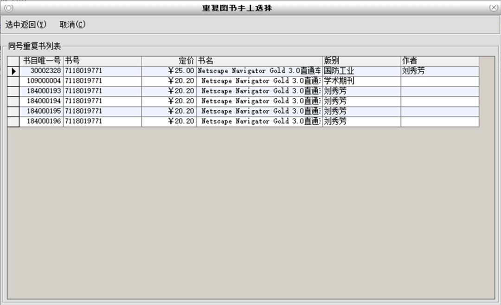
Task: Click 刘秀芳 in the 作者 column
Action: coord(440,71)
